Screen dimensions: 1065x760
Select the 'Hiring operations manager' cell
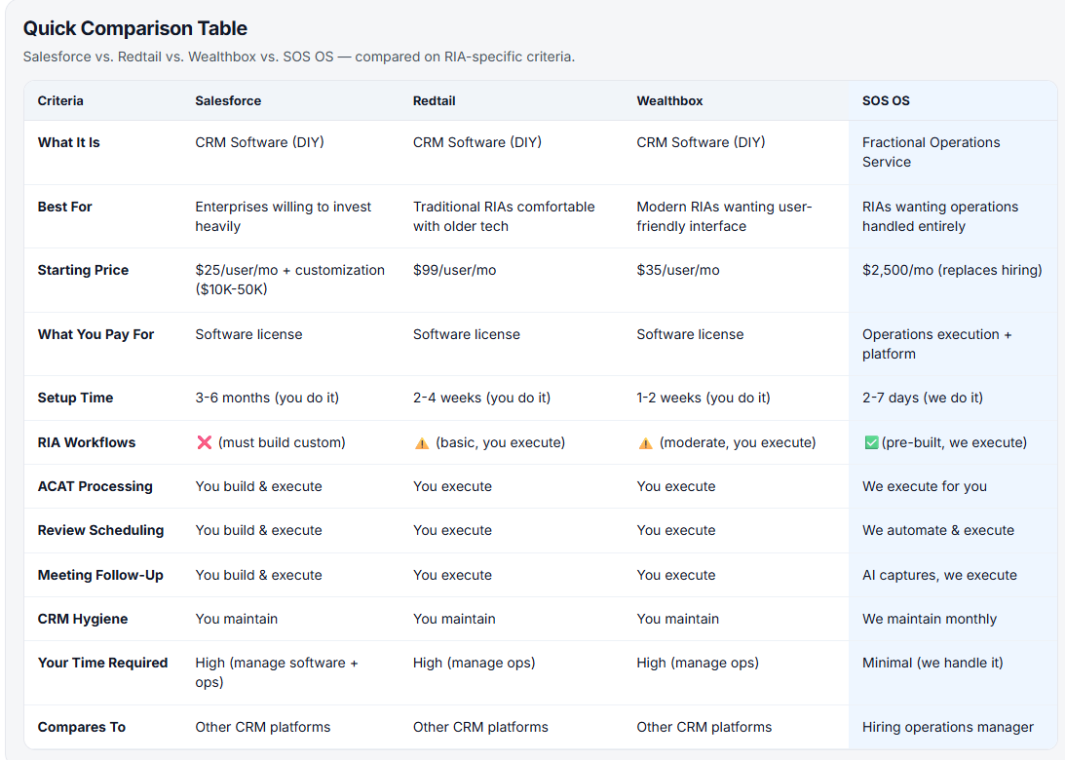click(x=947, y=727)
